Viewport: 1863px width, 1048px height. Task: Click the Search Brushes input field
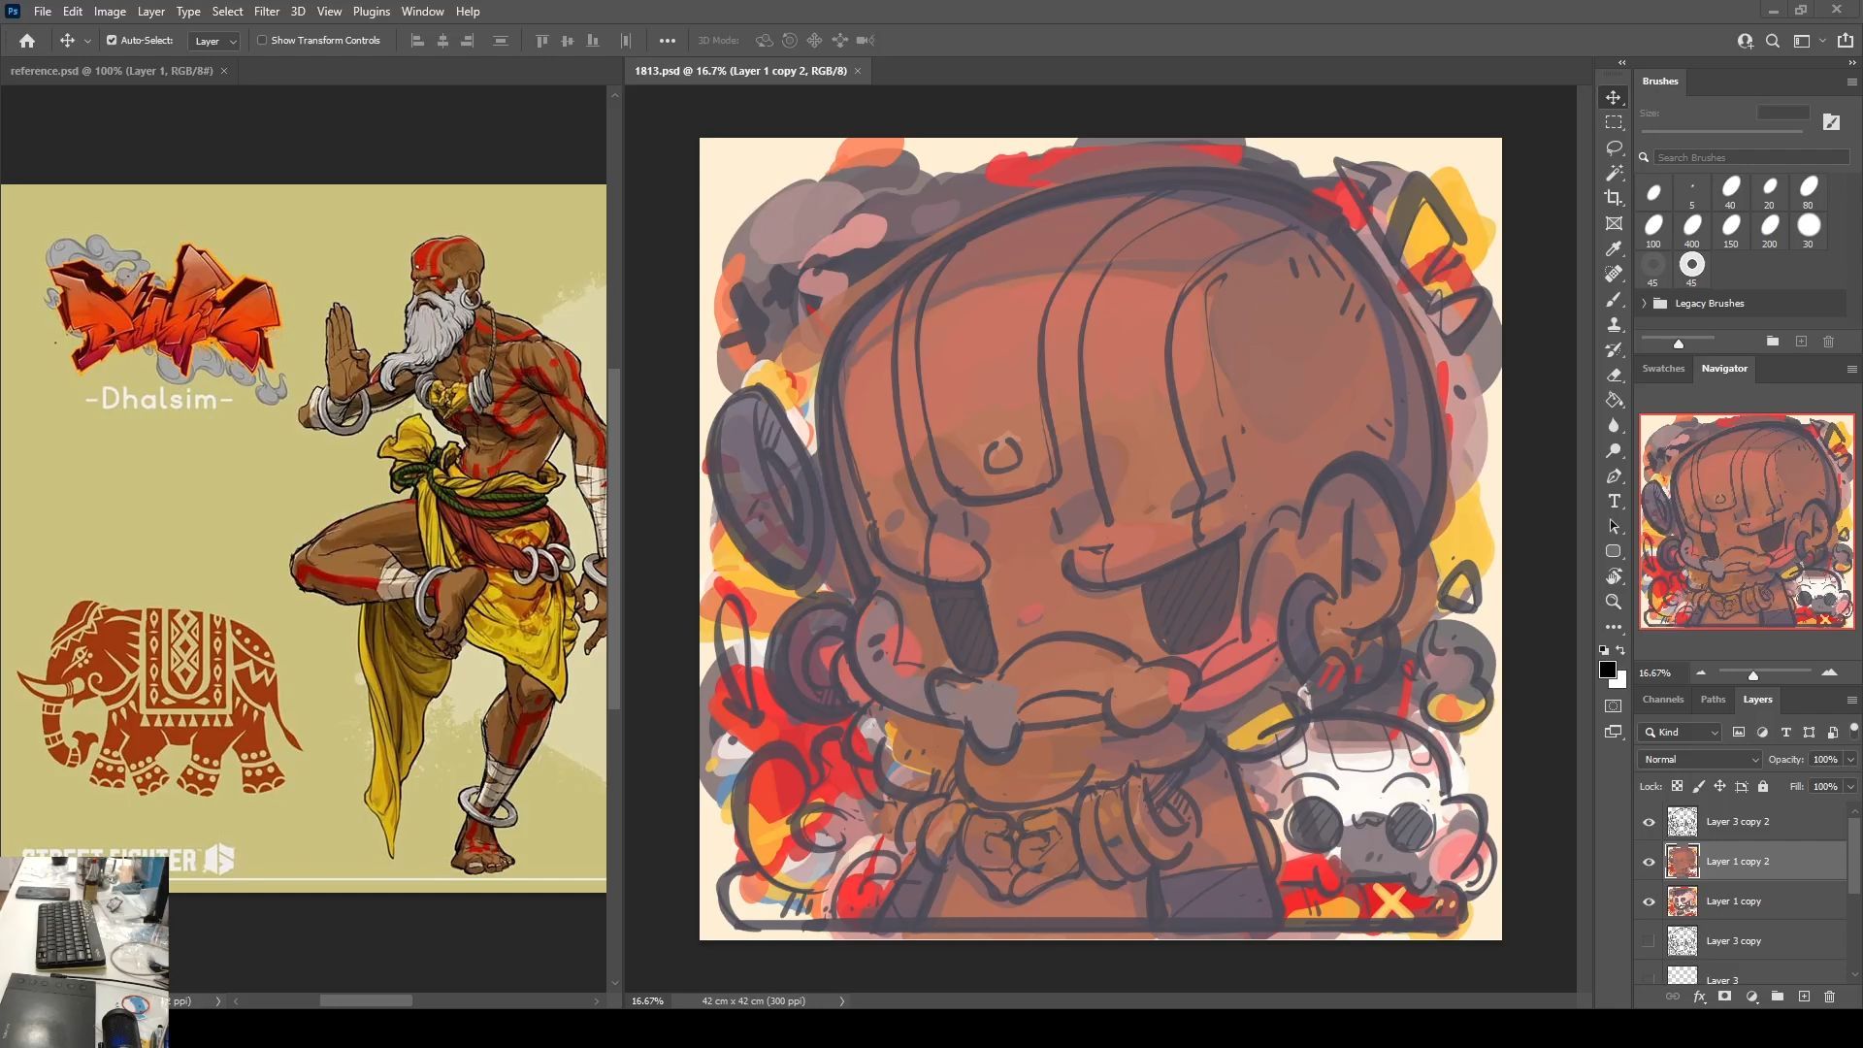(1752, 157)
